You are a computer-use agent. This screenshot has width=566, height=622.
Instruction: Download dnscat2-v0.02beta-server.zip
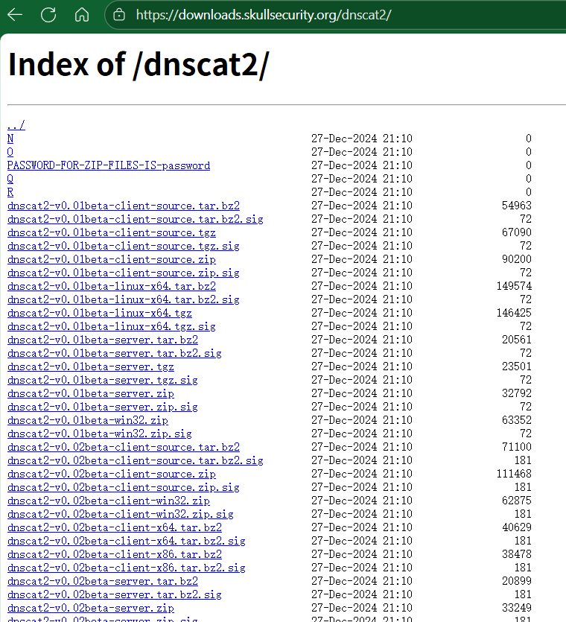pyautogui.click(x=91, y=608)
